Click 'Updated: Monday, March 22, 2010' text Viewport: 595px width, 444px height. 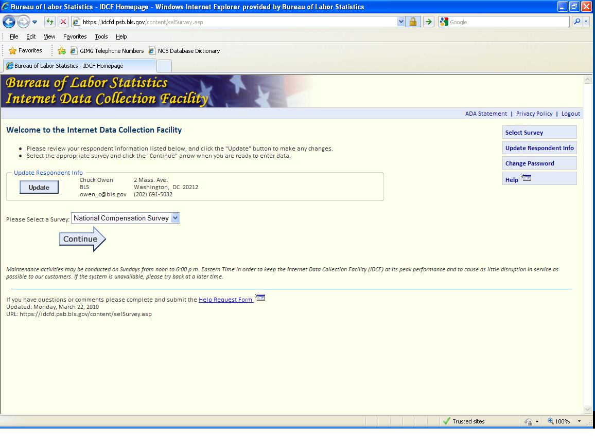click(52, 307)
